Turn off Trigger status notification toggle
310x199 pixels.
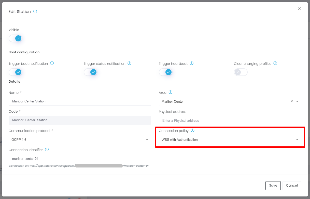91,72
